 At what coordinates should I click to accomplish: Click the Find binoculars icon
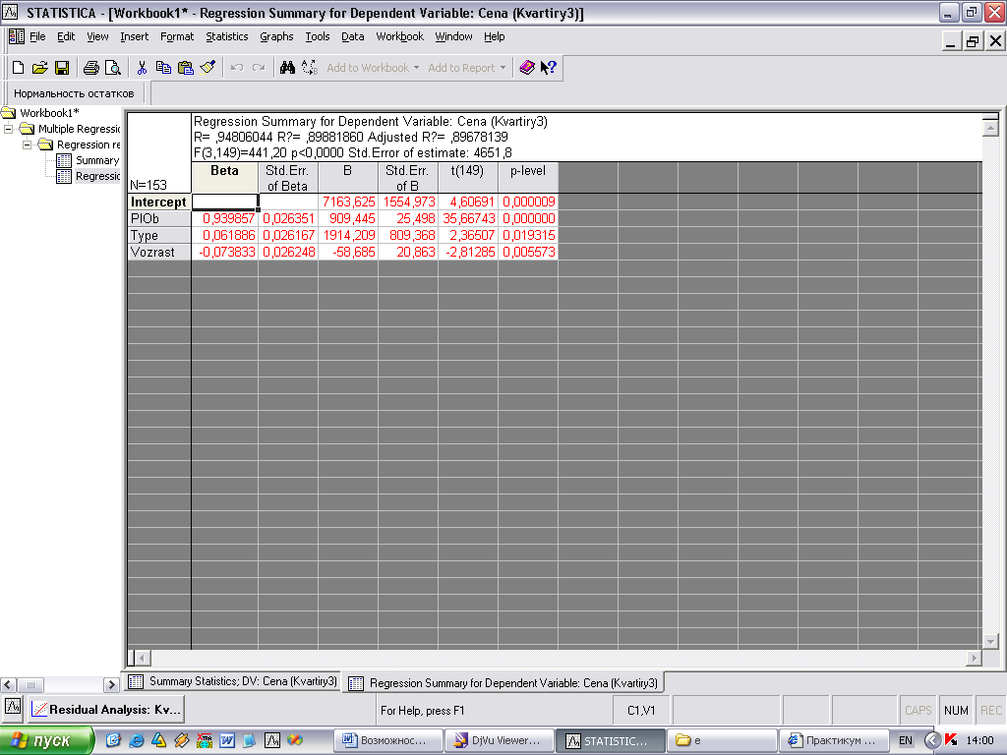point(287,68)
